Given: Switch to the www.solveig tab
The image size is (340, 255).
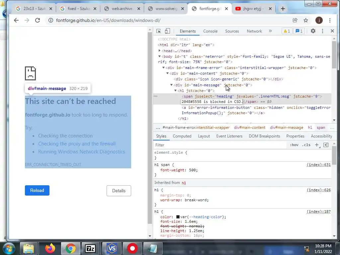Looking at the screenshot, I should pos(166,9).
